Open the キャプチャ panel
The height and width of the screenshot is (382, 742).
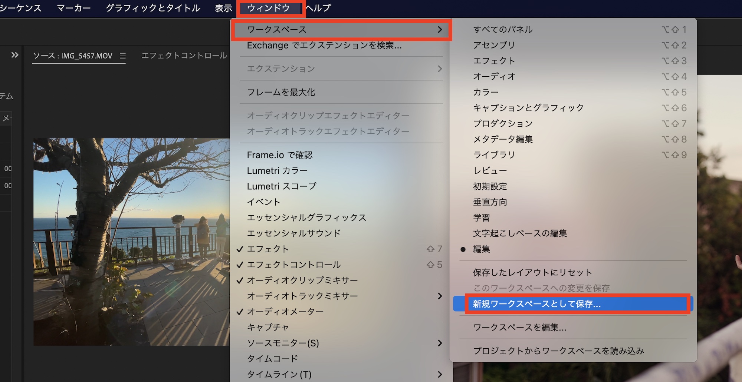tap(341, 327)
